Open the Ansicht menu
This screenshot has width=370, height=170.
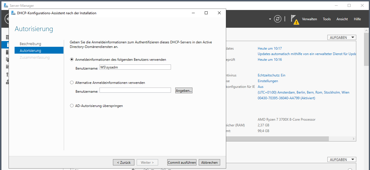(342, 19)
